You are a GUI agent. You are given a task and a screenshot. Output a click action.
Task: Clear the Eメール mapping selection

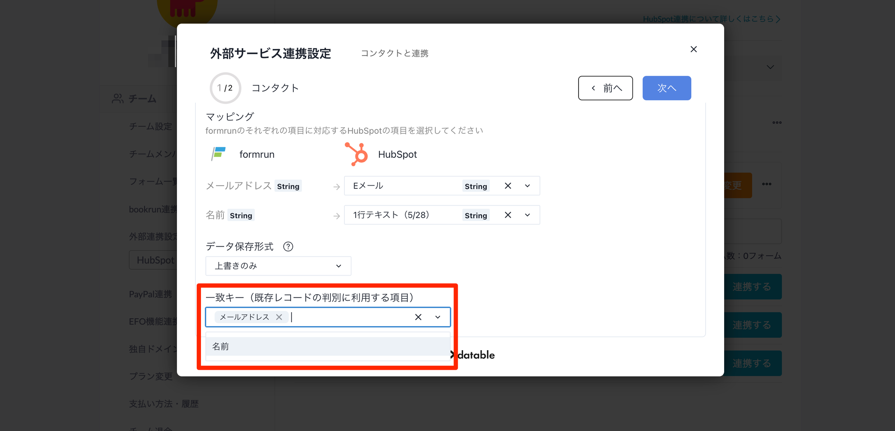coord(508,186)
